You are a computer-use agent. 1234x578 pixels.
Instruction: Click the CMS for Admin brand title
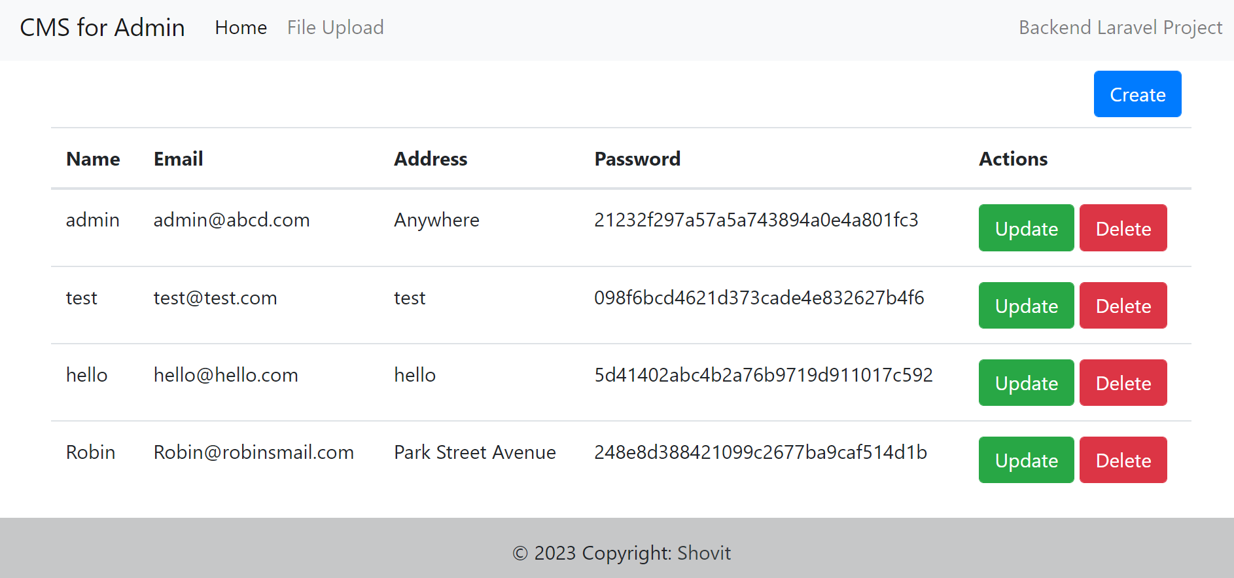102,27
